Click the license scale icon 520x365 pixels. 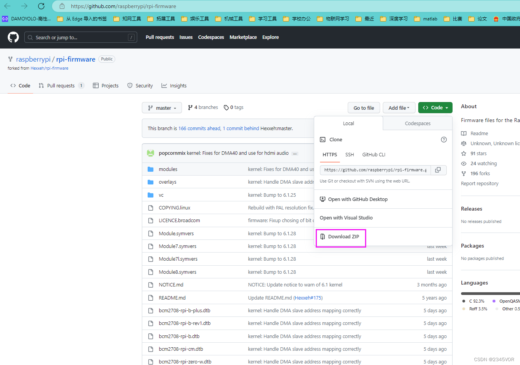pyautogui.click(x=464, y=143)
